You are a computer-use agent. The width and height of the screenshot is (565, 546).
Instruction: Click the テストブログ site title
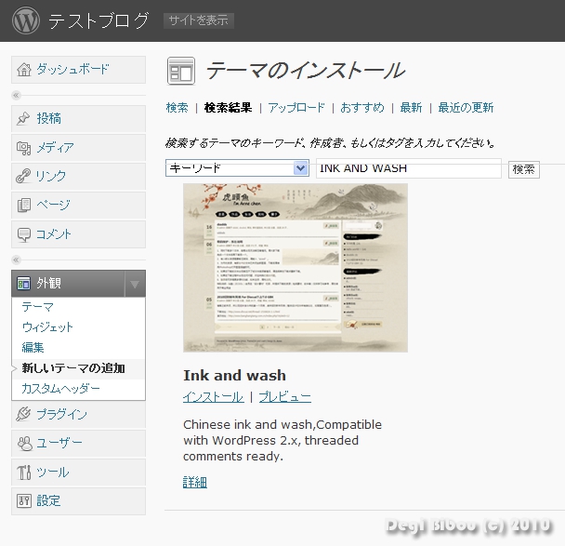pyautogui.click(x=99, y=20)
